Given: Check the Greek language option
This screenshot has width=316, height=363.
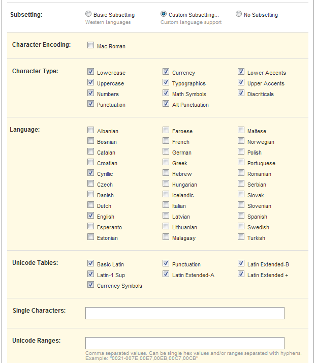Looking at the screenshot, I should 166,163.
